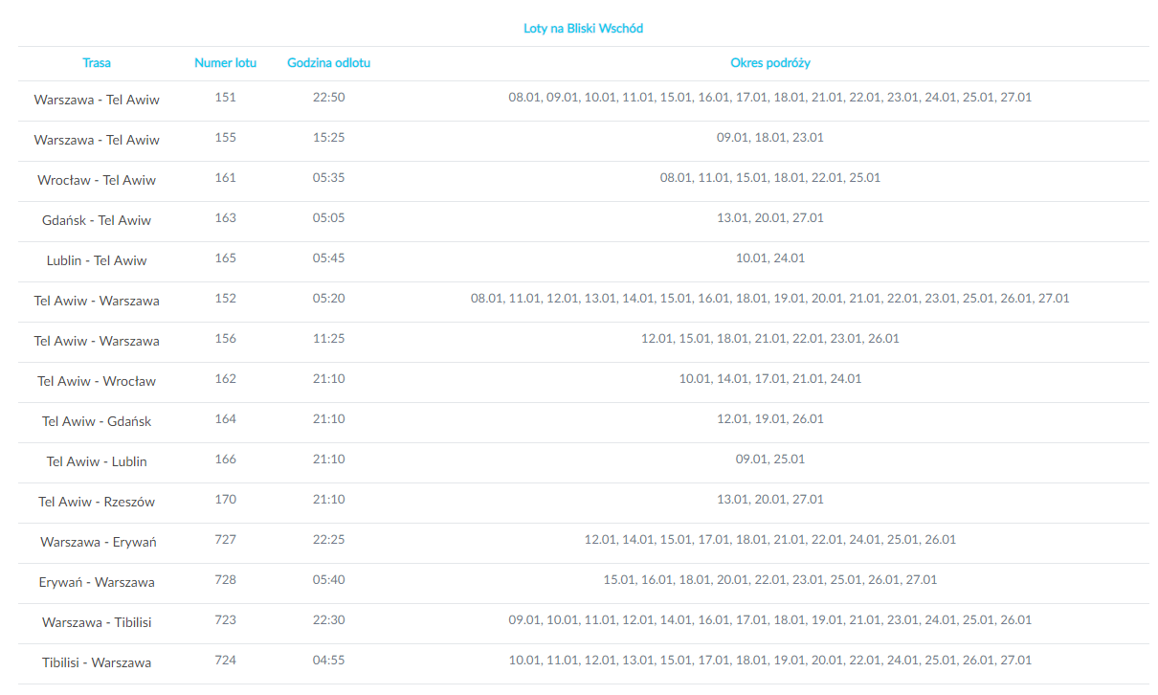Click flight number 728
Viewport: 1158px width, 695px height.
[225, 580]
